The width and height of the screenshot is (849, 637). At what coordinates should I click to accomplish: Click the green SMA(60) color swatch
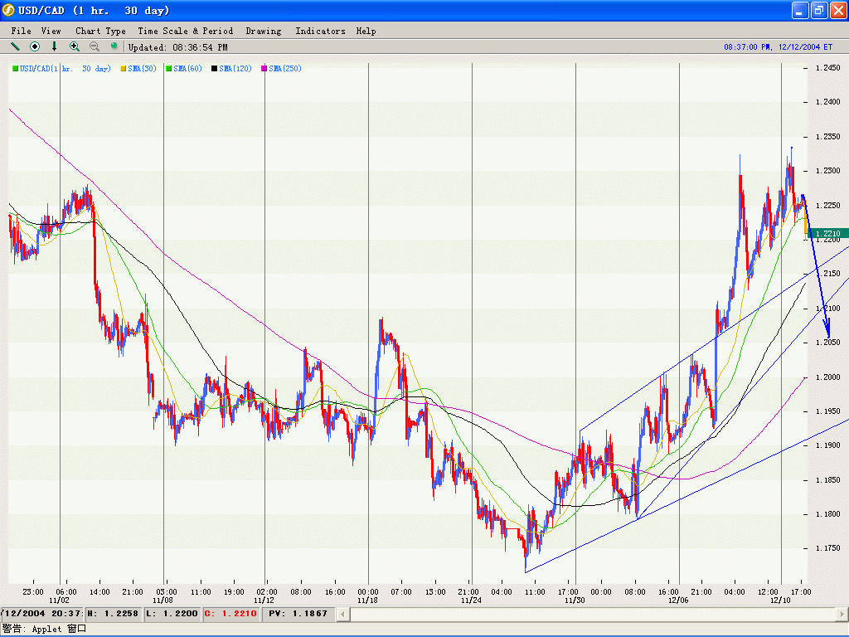tap(169, 68)
